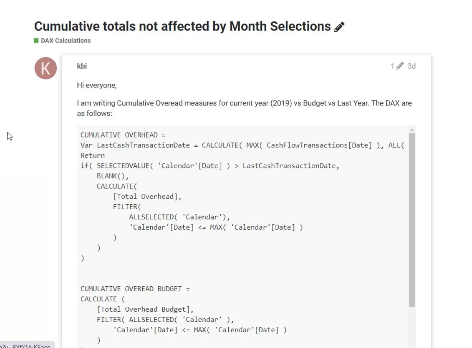Image resolution: width=472 pixels, height=348 pixels.
Task: Click the 'CUMULATIVE OVERHEAD =' code line
Action: (123, 135)
